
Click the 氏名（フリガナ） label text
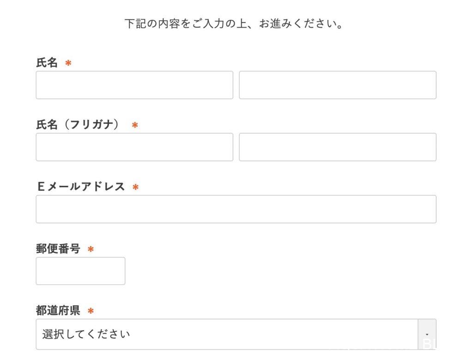point(78,125)
